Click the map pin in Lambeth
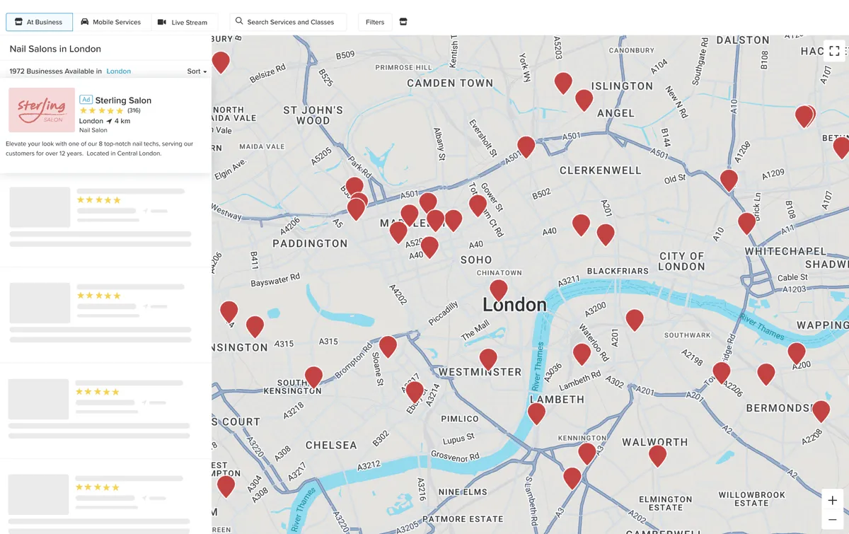 pyautogui.click(x=537, y=414)
